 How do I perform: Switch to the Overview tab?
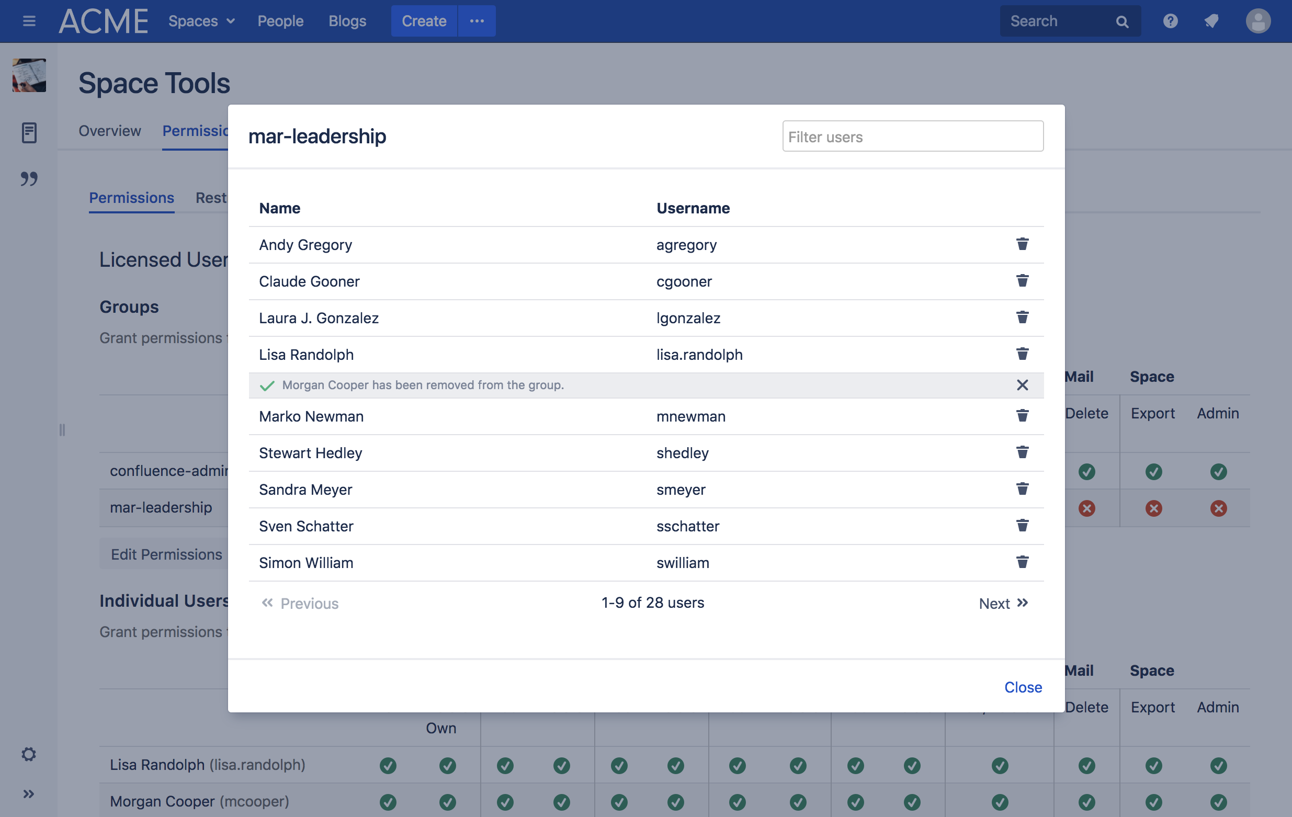[x=109, y=131]
